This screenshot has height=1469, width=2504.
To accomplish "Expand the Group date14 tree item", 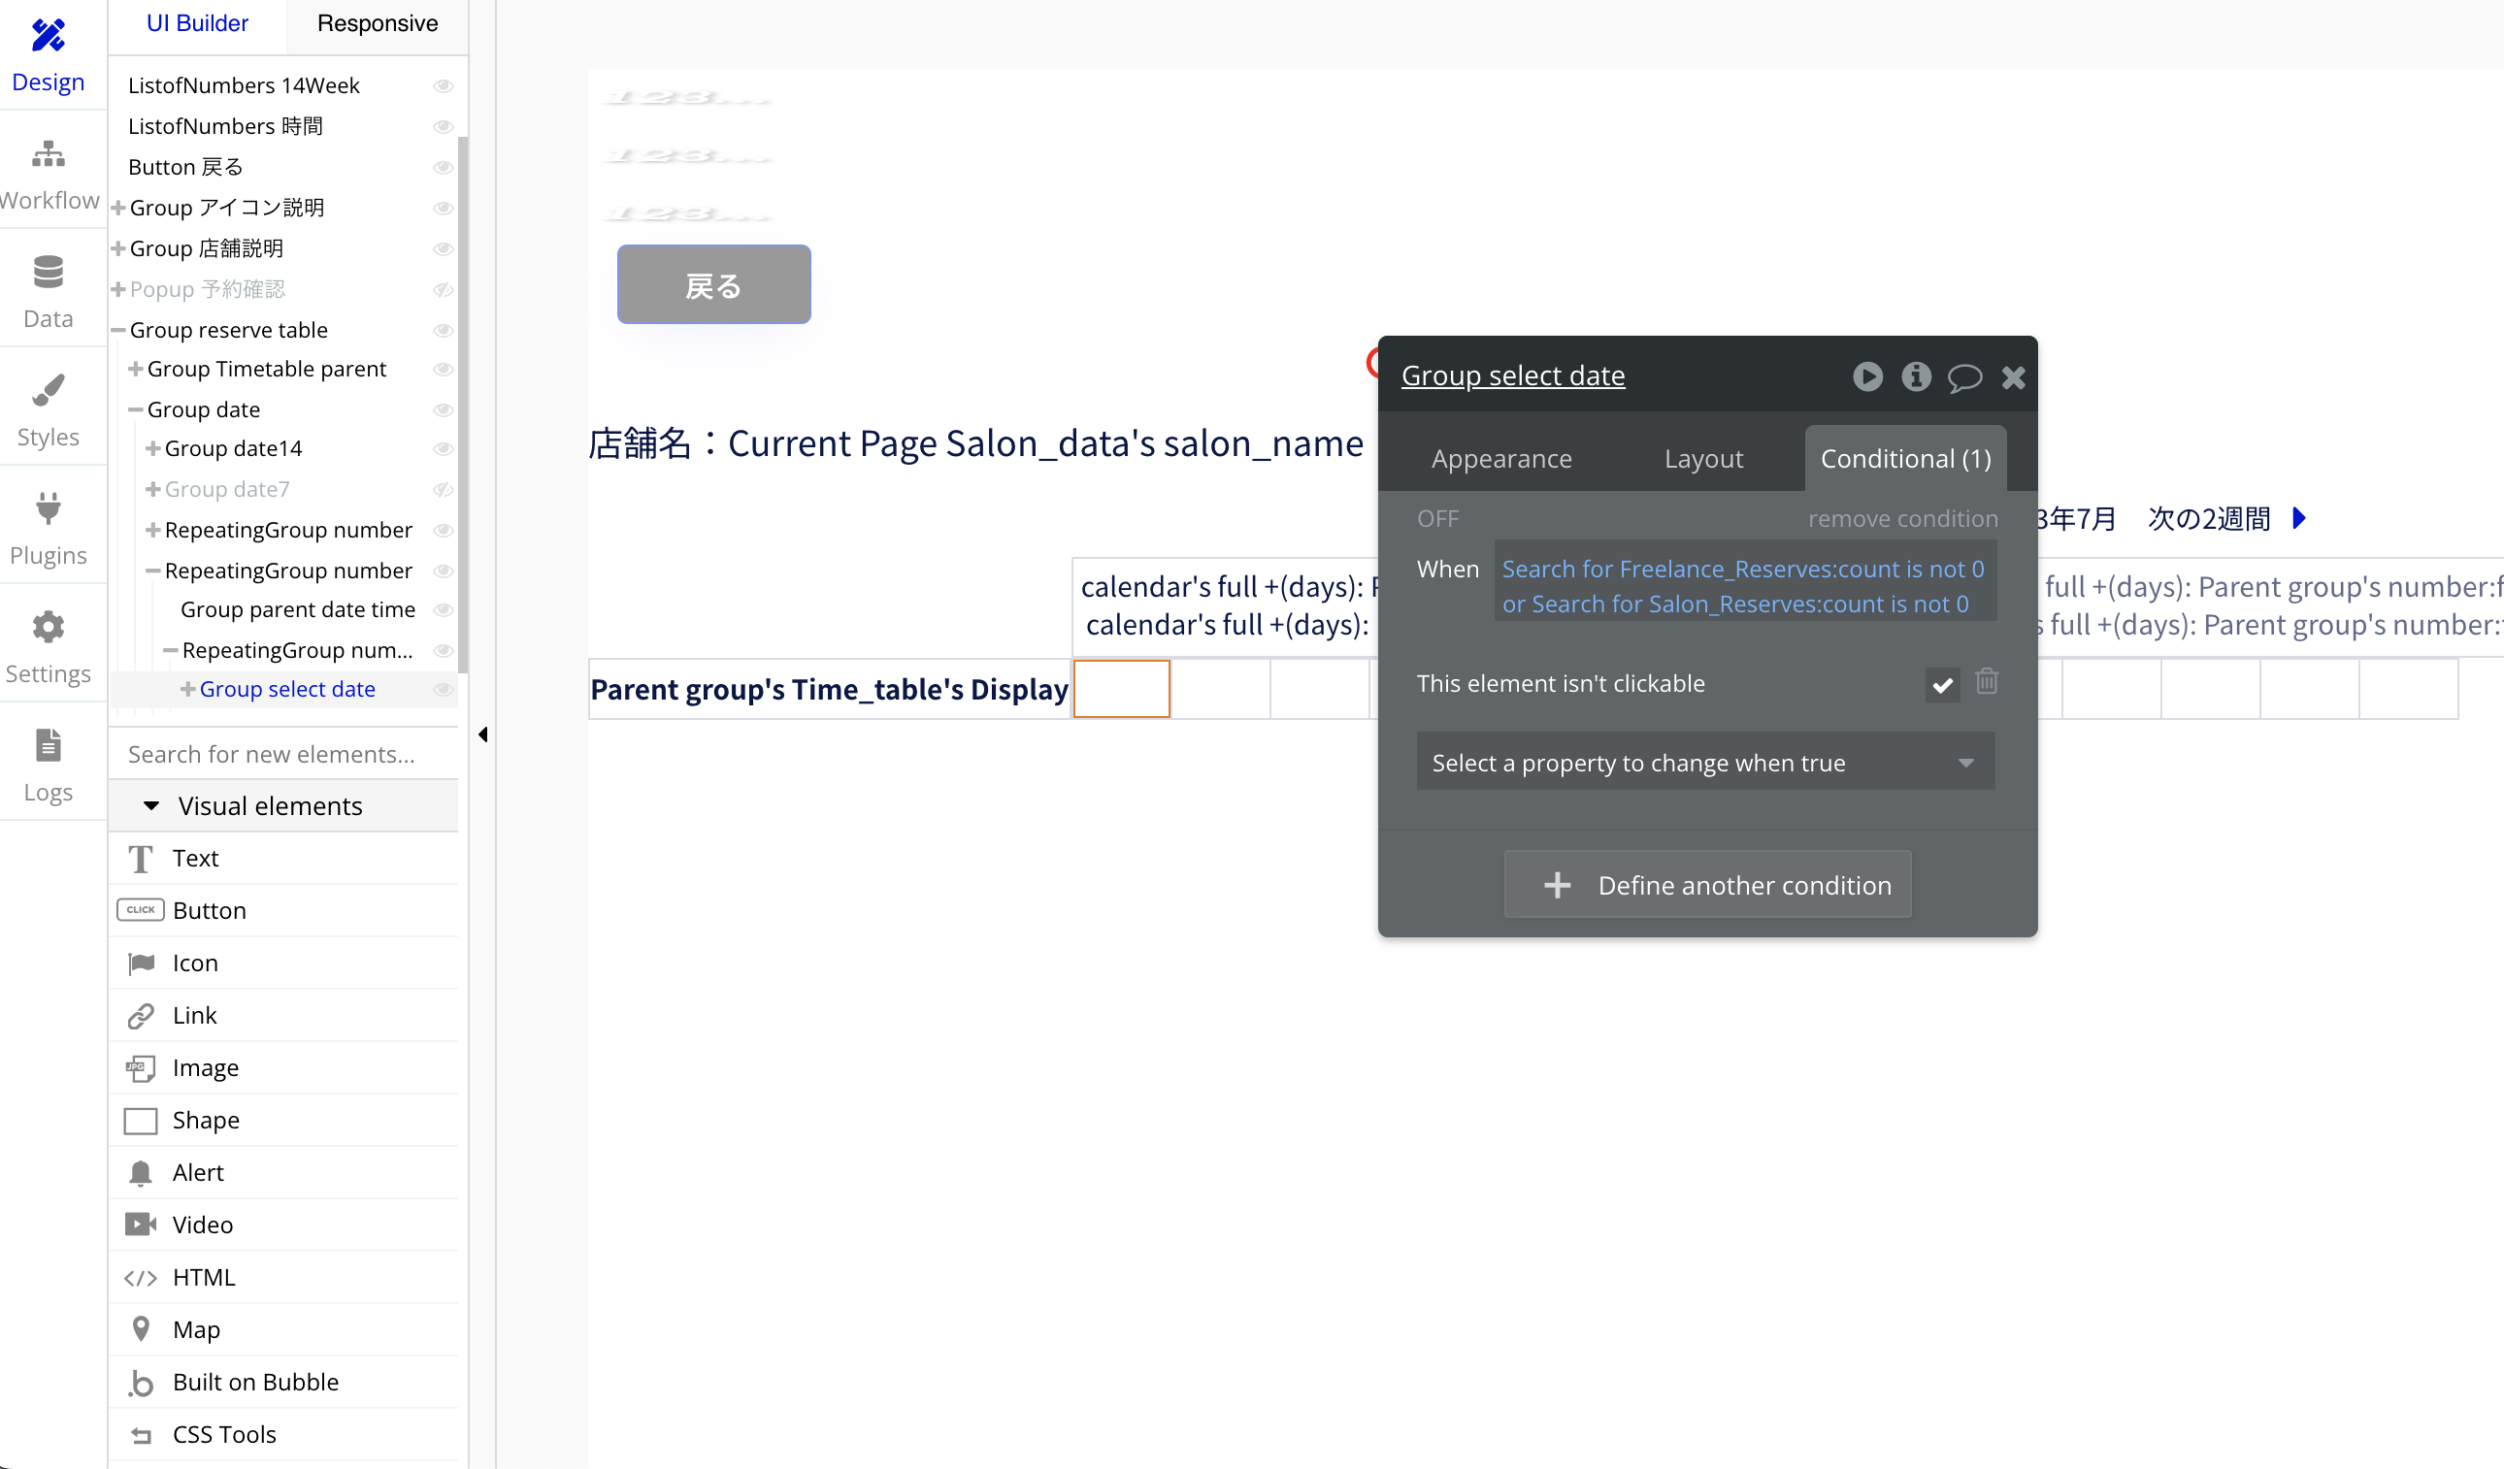I will [153, 449].
